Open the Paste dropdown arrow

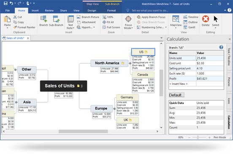[x=7, y=28]
